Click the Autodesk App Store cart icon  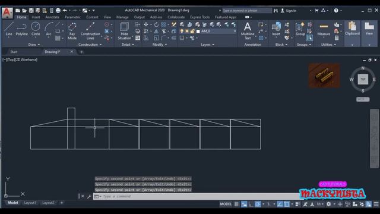(x=316, y=11)
